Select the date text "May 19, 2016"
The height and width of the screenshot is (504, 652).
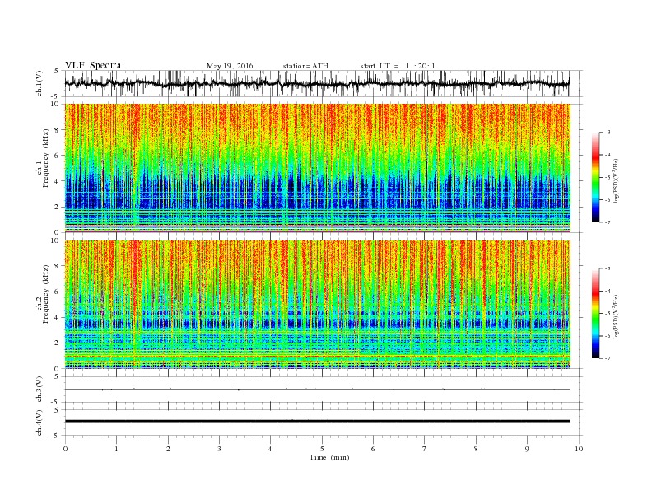(230, 66)
